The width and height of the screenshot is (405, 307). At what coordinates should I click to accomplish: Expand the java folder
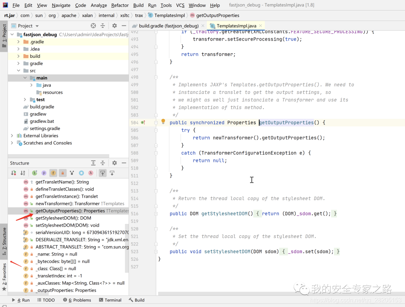click(31, 85)
